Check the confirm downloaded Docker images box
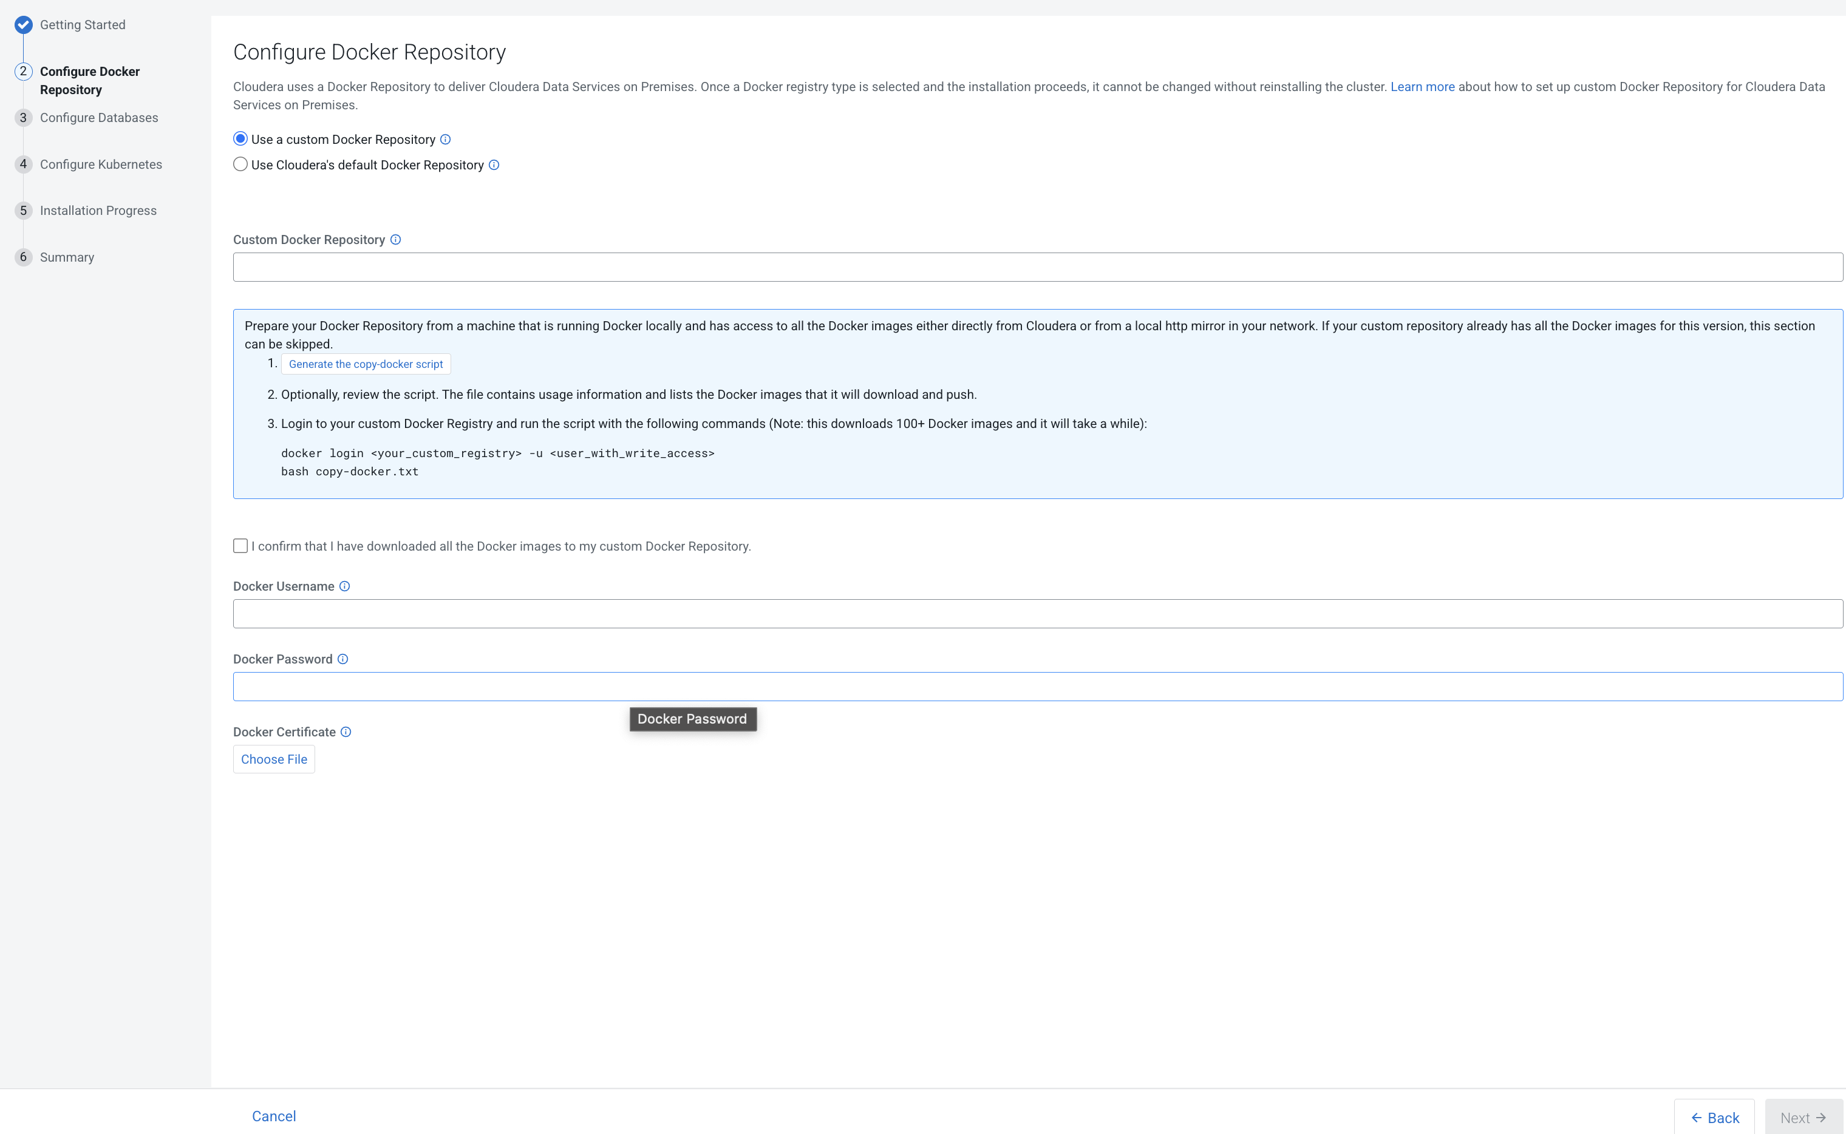Viewport: 1846px width, 1134px height. point(240,546)
